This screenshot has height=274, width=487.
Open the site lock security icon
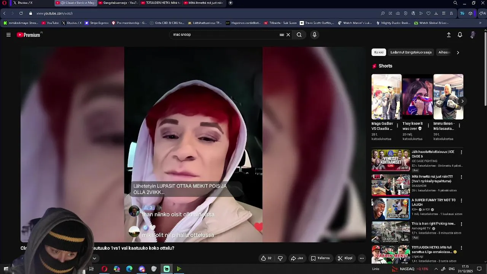point(30,13)
